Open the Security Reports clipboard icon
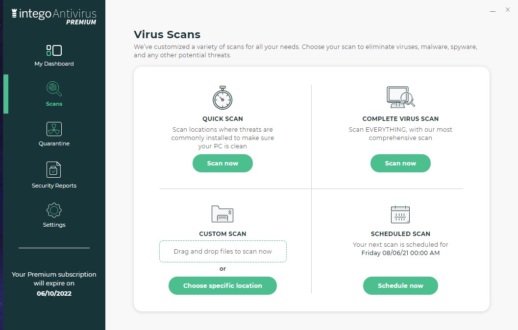 [54, 170]
